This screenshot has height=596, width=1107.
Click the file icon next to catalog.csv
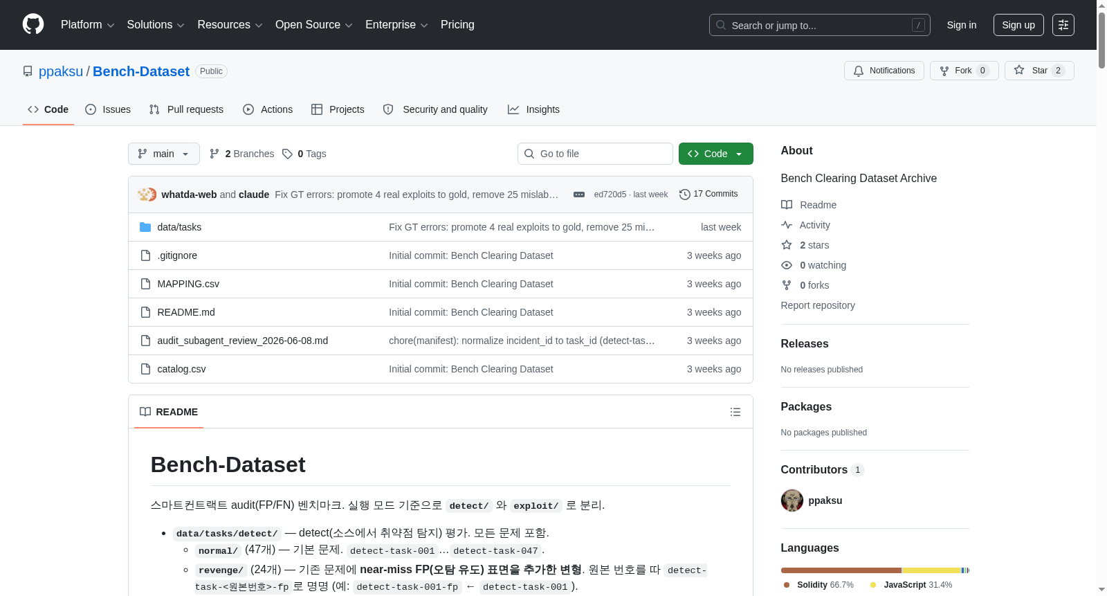145,369
